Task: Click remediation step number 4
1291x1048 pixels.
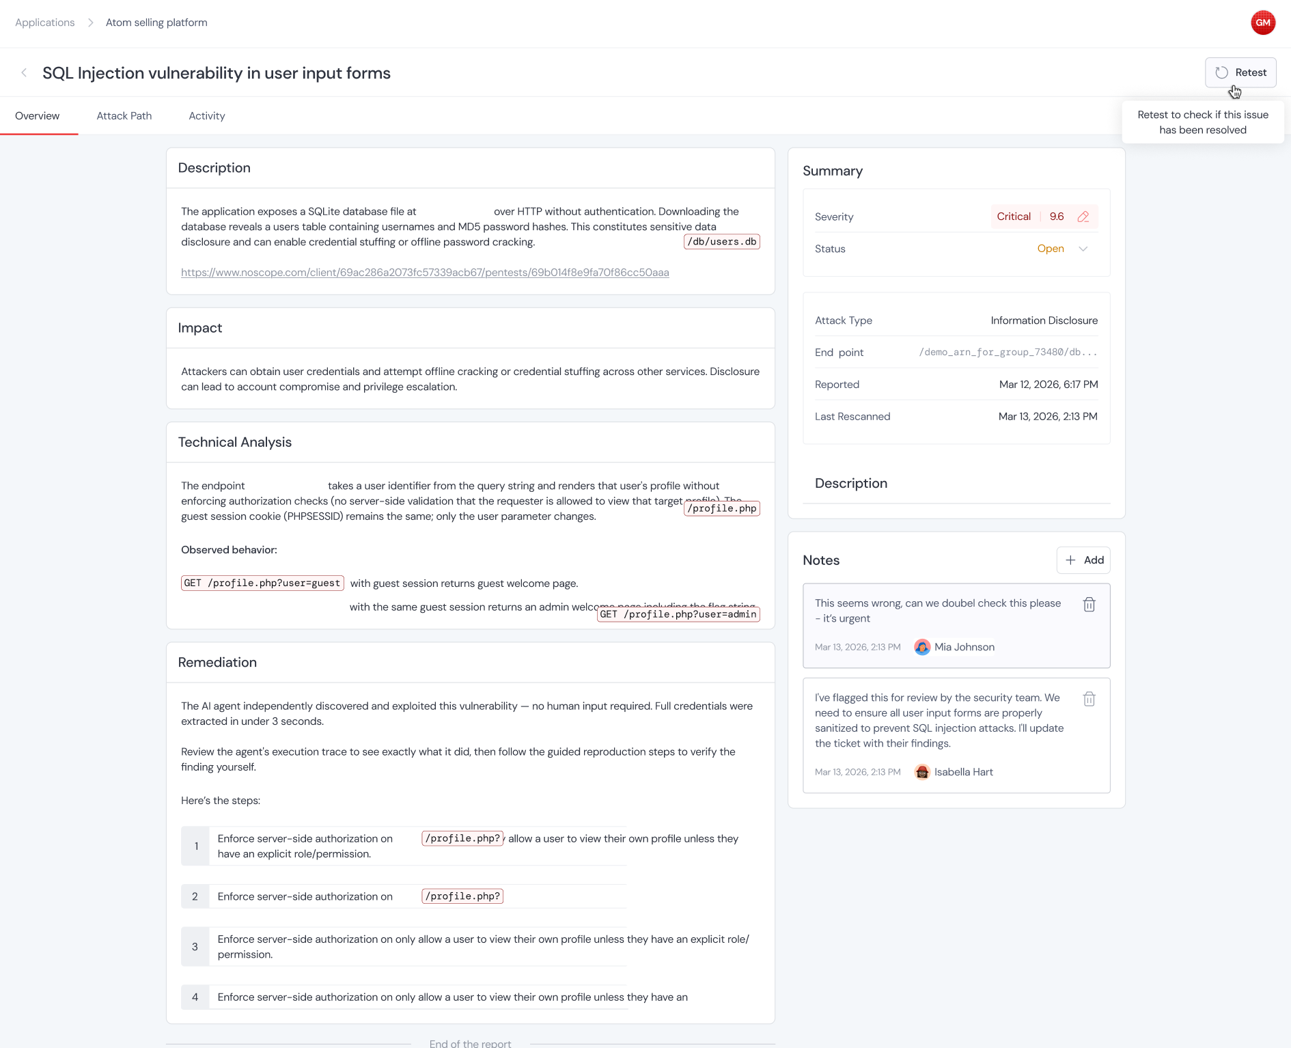Action: click(x=195, y=997)
